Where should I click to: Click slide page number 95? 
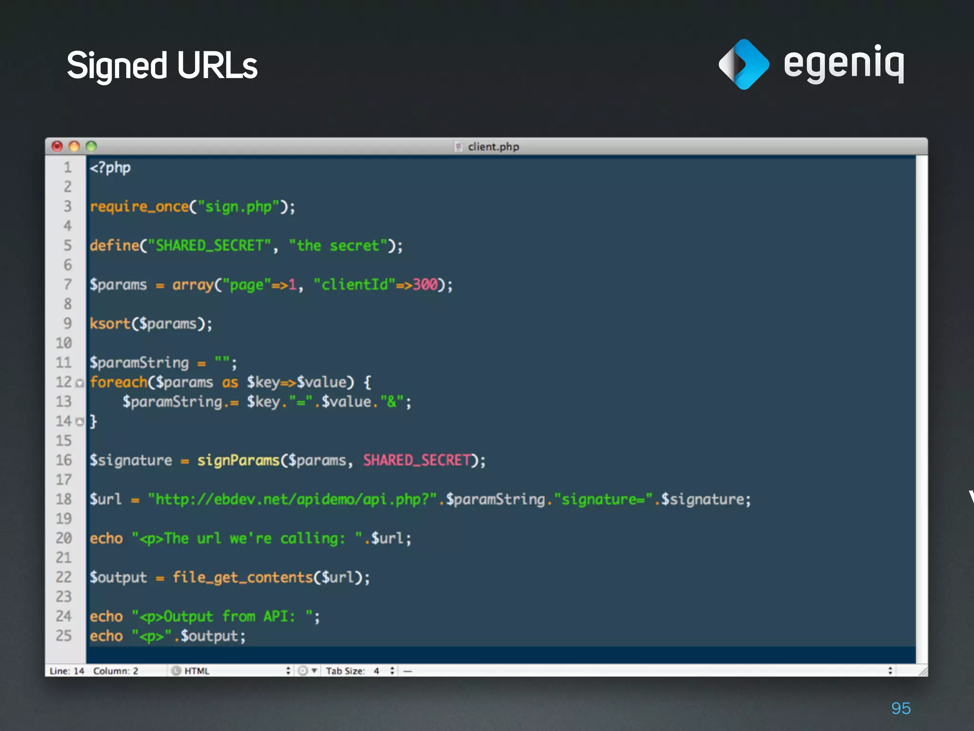click(901, 708)
